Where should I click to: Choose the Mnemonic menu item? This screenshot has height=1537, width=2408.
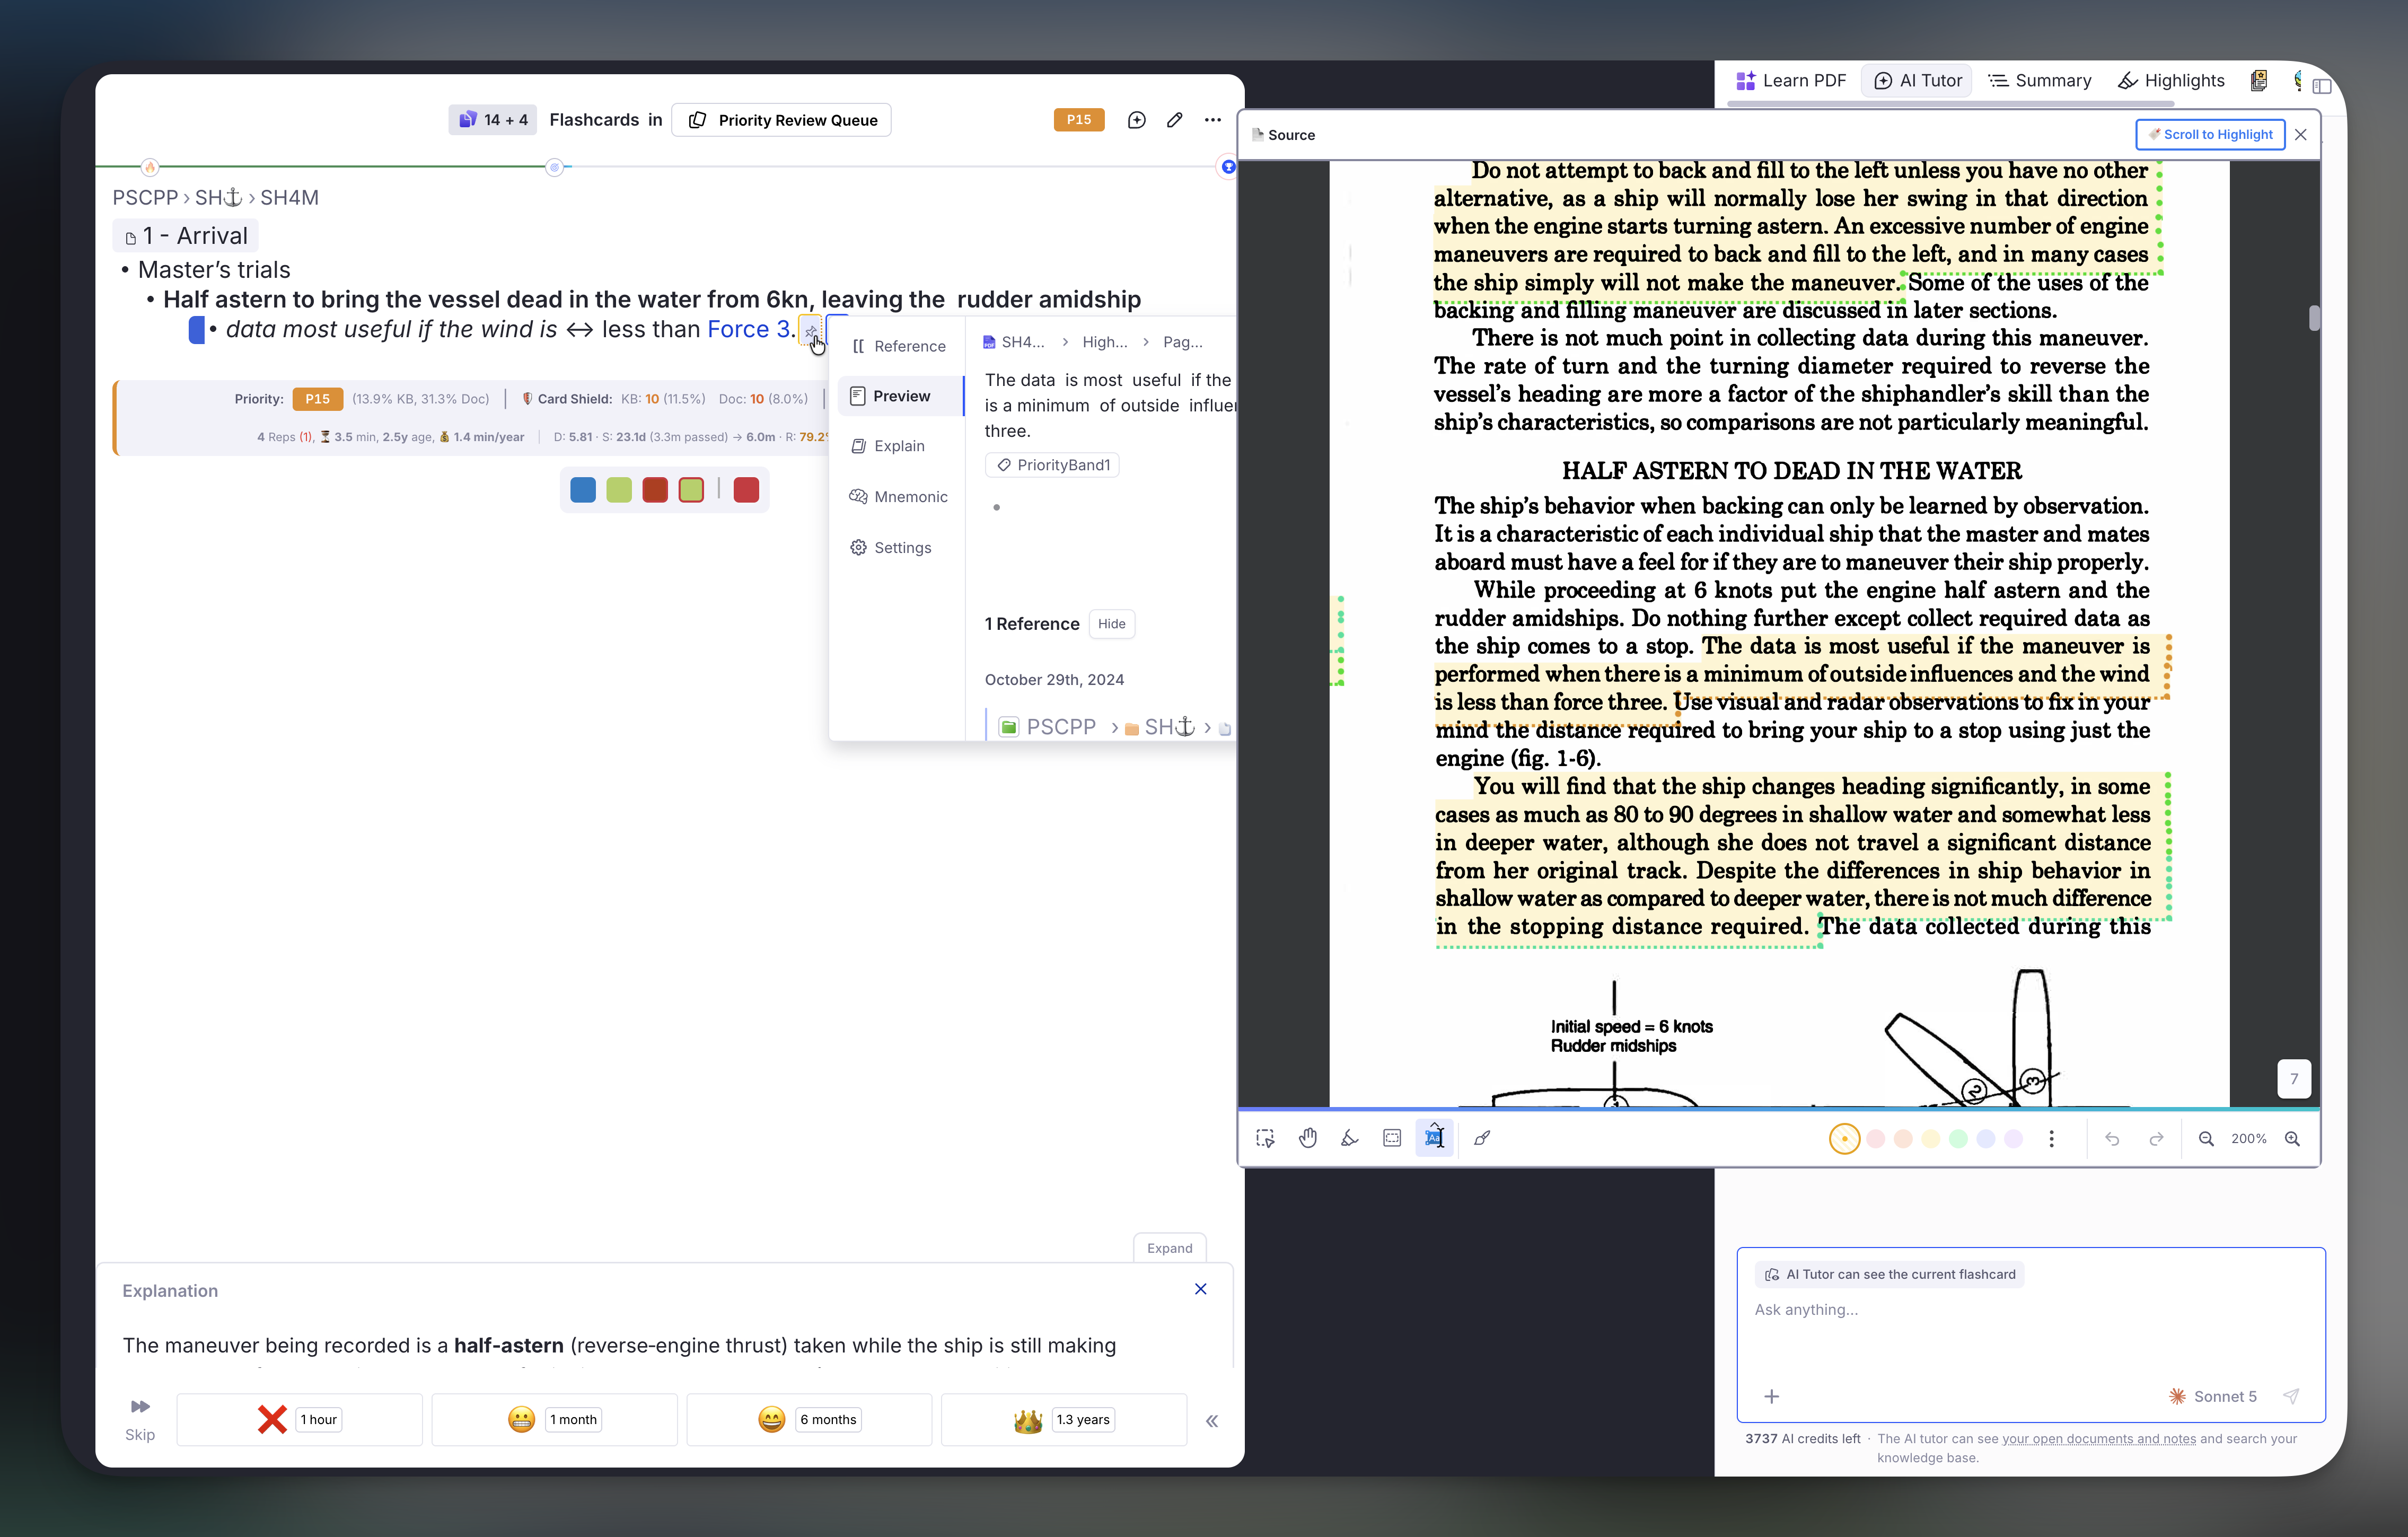pos(898,497)
